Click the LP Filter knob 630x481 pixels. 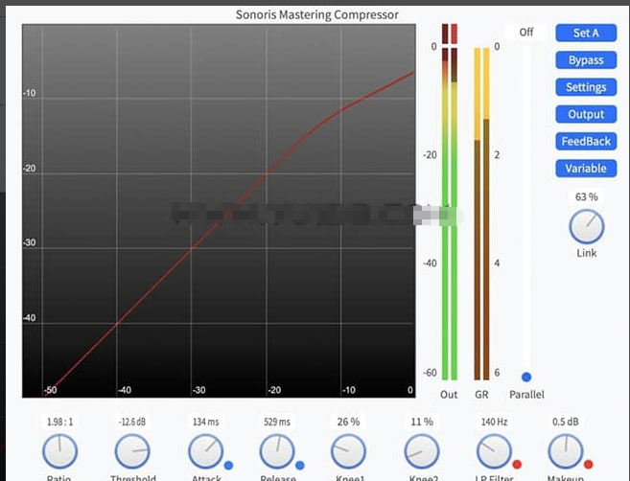point(494,451)
